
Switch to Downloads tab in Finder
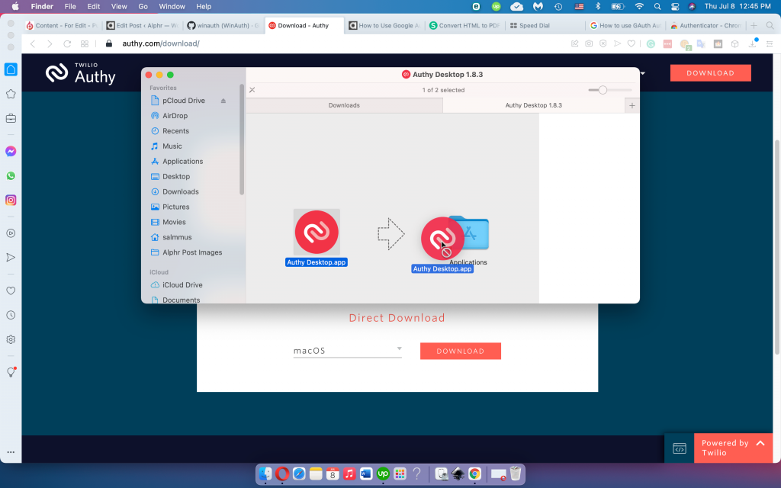click(x=344, y=105)
